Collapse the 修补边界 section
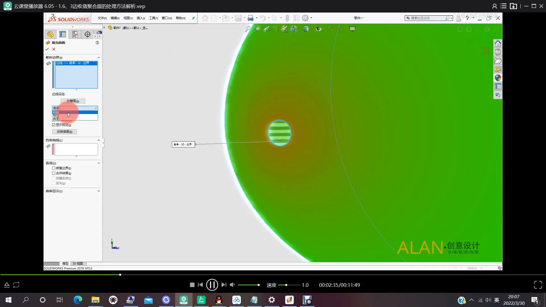Image resolution: width=546 pixels, height=307 pixels. pyautogui.click(x=99, y=57)
